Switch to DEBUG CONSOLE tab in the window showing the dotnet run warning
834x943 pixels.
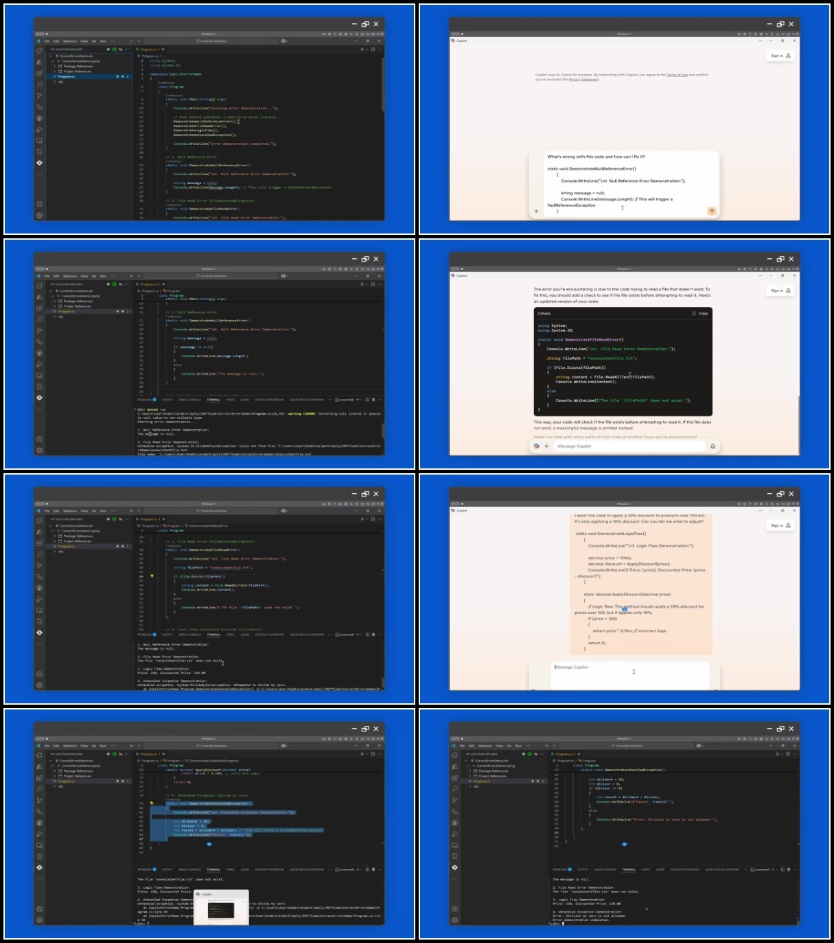[x=189, y=400]
